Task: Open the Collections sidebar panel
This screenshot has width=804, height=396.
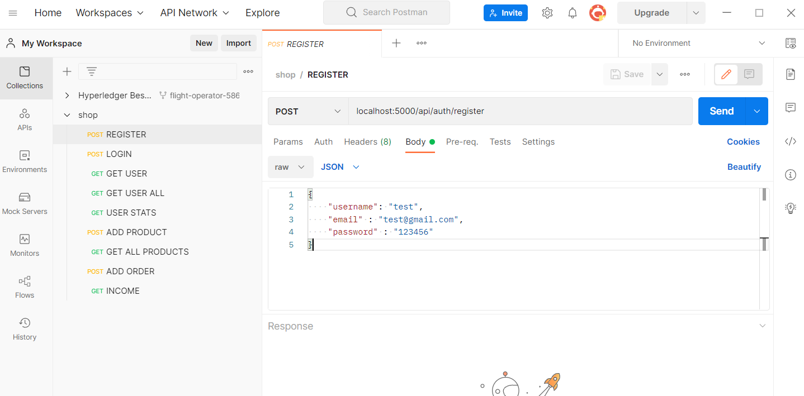Action: click(x=25, y=78)
